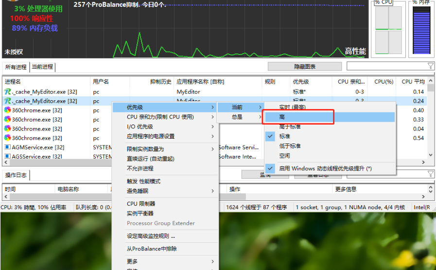The image size is (436, 270).
Task: Sort by CPU 平均 column header
Action: (412, 82)
